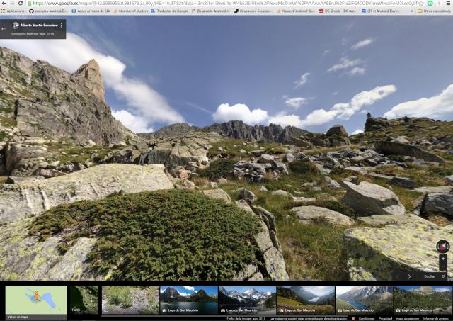Open the maps.google.com footer link
The image size is (453, 321).
(x=408, y=319)
